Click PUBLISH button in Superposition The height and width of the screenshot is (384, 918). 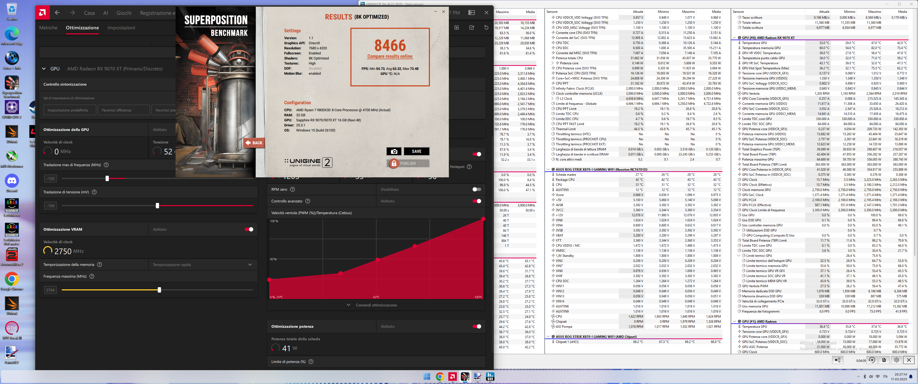point(408,163)
